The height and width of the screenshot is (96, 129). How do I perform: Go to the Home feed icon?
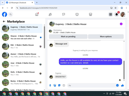[x=37, y=14]
